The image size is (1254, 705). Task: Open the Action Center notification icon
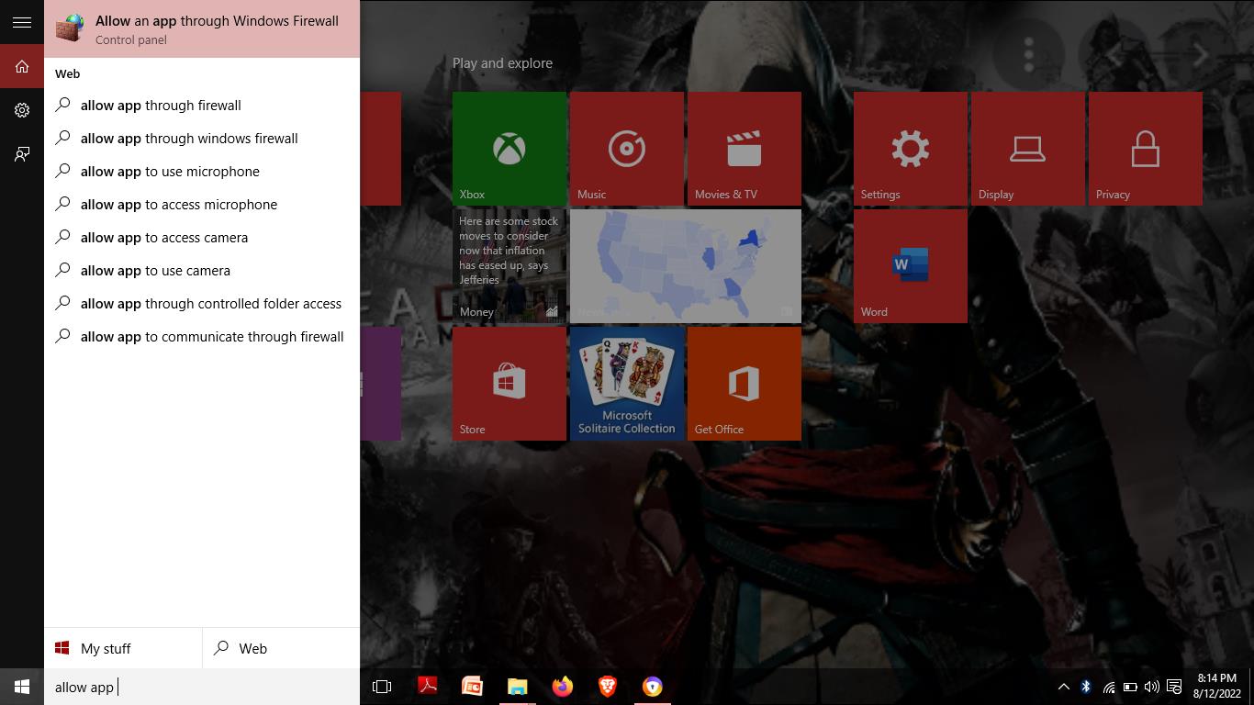(1174, 687)
